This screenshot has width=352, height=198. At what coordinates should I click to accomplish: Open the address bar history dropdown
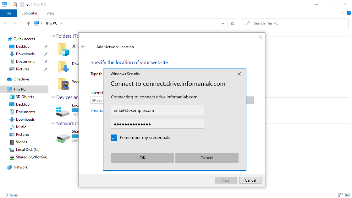point(223,23)
